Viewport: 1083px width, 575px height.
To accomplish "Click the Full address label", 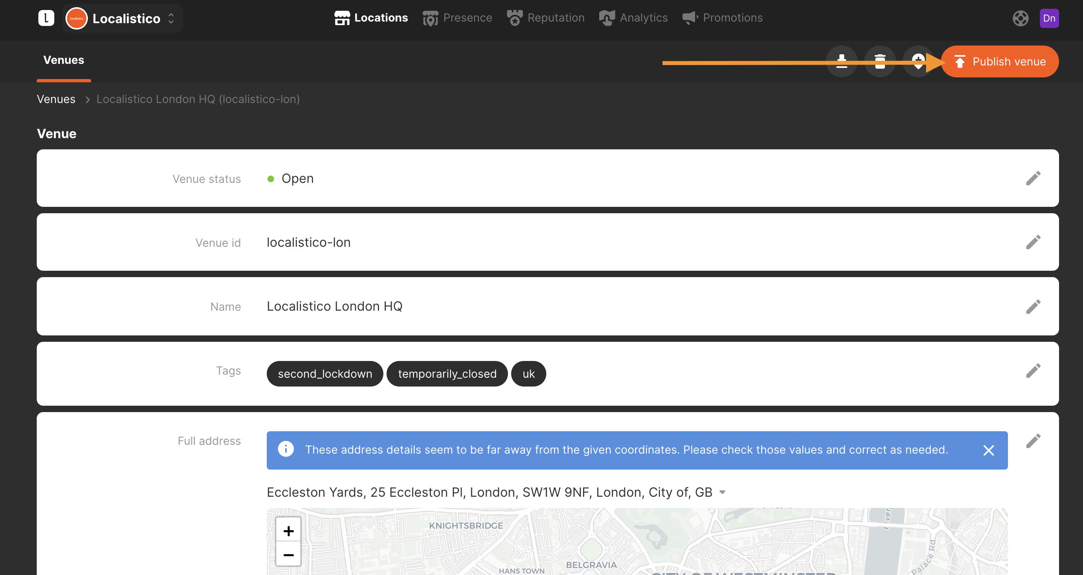I will [209, 441].
